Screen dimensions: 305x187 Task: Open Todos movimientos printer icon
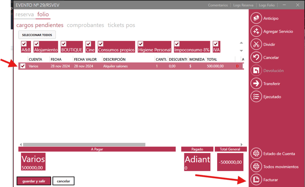[256, 167]
